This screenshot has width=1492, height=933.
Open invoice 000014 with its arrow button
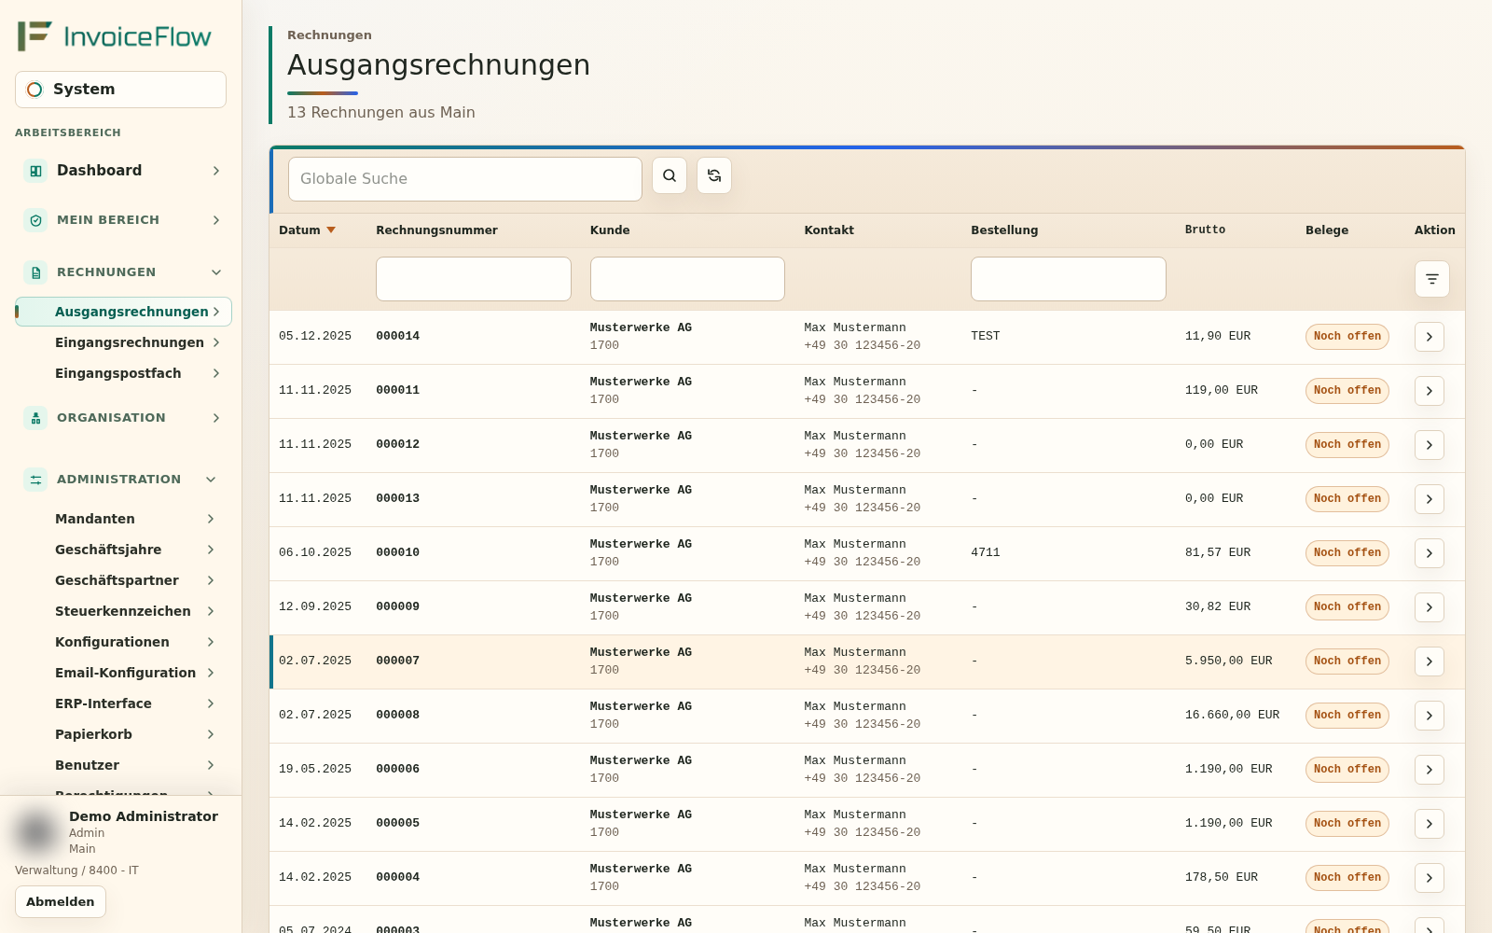click(x=1430, y=337)
